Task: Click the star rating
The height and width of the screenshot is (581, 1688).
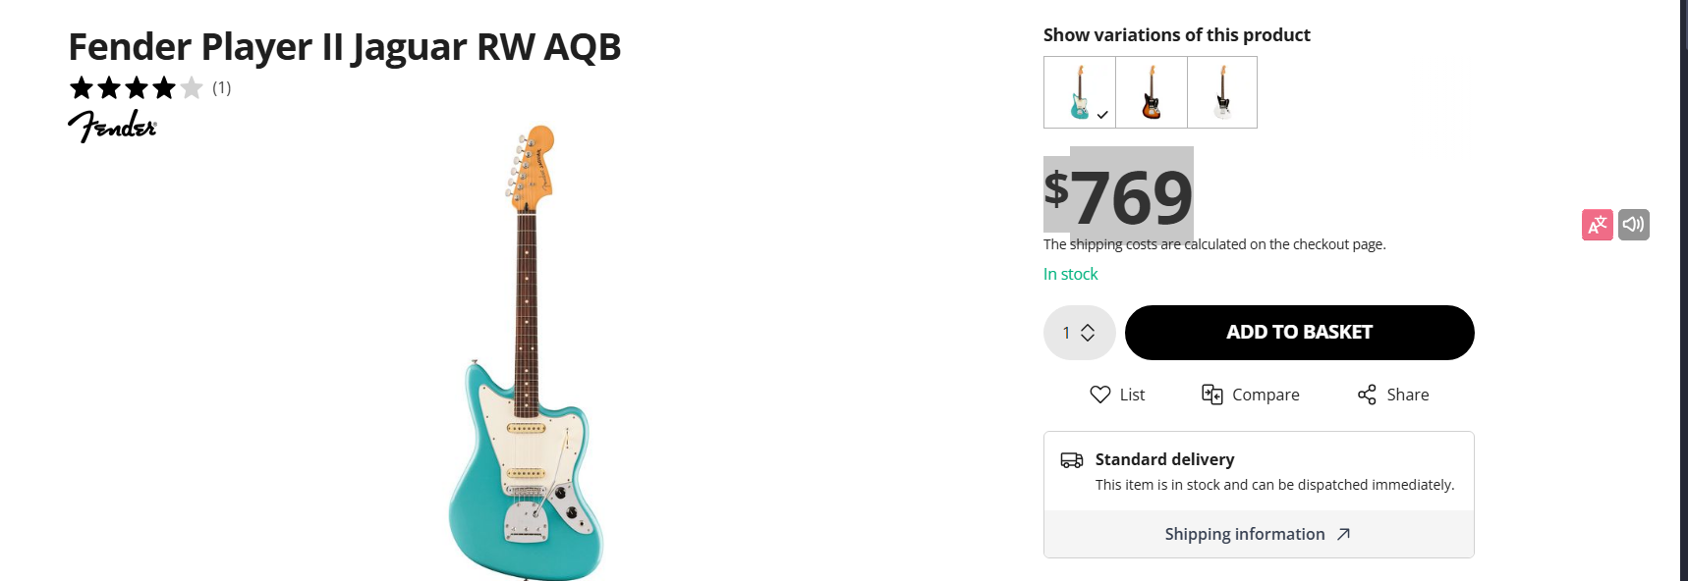Action: click(136, 88)
